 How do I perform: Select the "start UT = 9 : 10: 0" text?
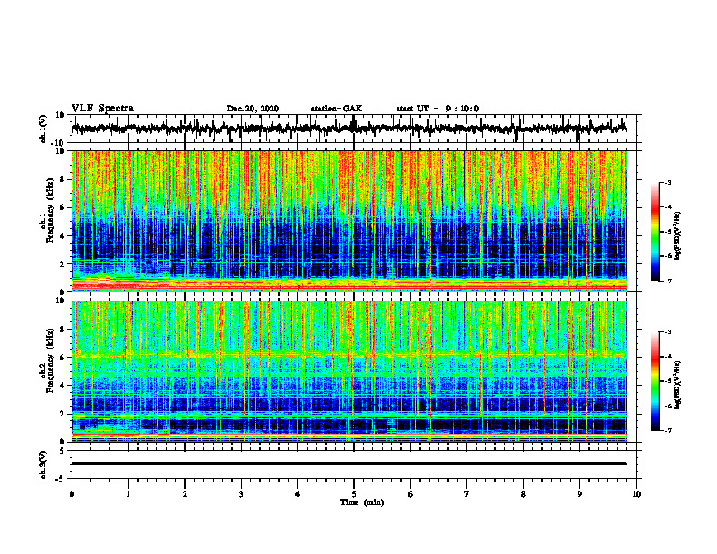point(437,109)
